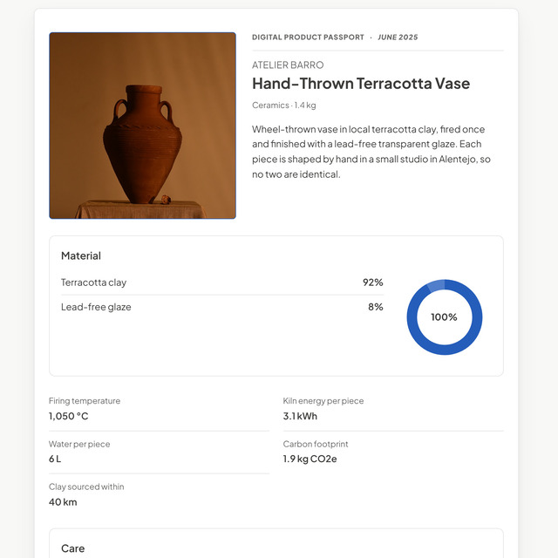Select the Ceramics 1.4 kg subtitle
This screenshot has height=558, width=558.
(x=284, y=105)
